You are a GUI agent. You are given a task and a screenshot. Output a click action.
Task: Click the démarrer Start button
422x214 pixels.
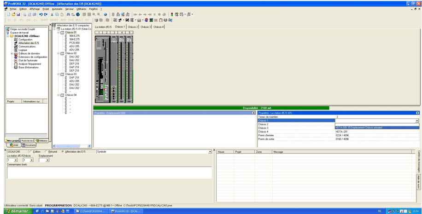click(x=18, y=211)
